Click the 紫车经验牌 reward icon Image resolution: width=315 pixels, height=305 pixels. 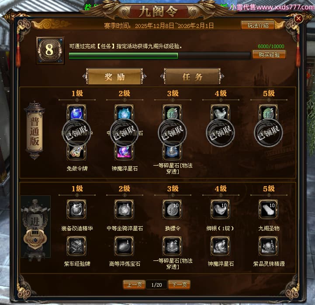click(x=76, y=246)
